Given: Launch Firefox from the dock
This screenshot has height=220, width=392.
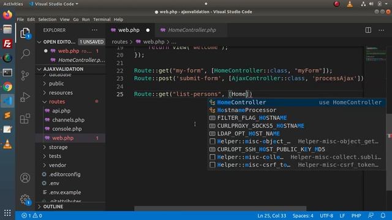Looking at the screenshot, I should 7,15.
